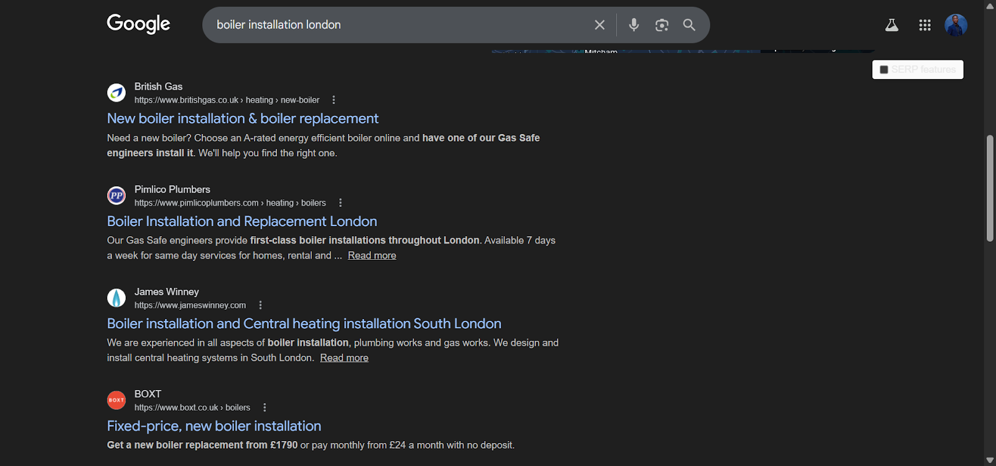This screenshot has height=466, width=996.
Task: Open more options for BOXT result
Action: pos(265,407)
